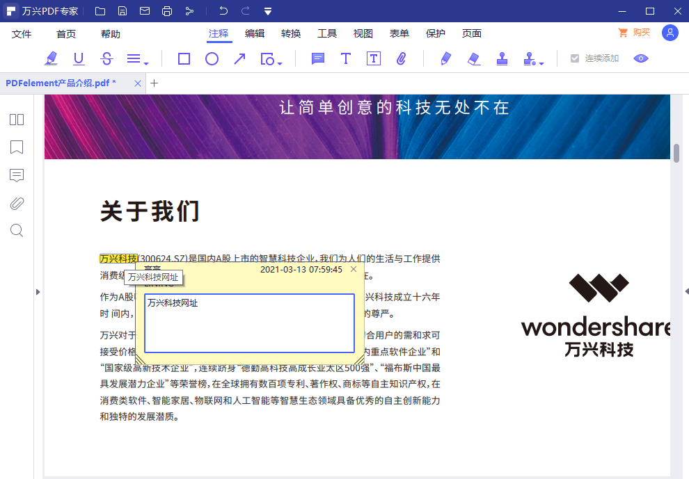Select the Underline annotation tool

pyautogui.click(x=79, y=58)
